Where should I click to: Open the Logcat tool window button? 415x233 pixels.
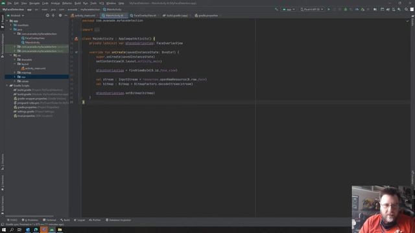(79, 220)
